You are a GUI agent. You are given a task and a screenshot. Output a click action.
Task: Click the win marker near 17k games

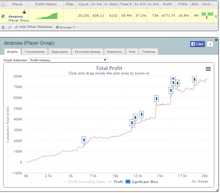[178, 83]
